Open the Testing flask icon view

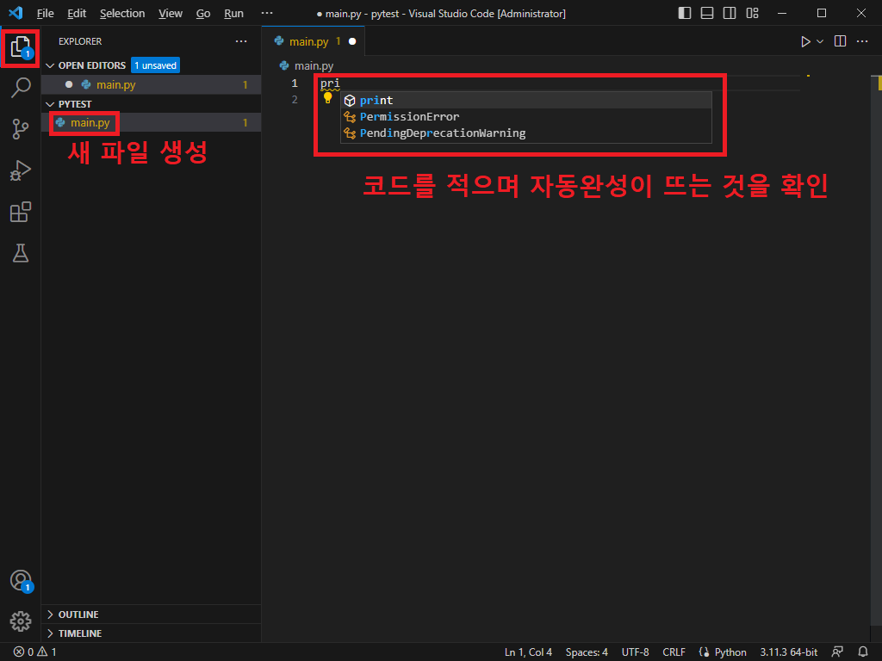tap(21, 253)
